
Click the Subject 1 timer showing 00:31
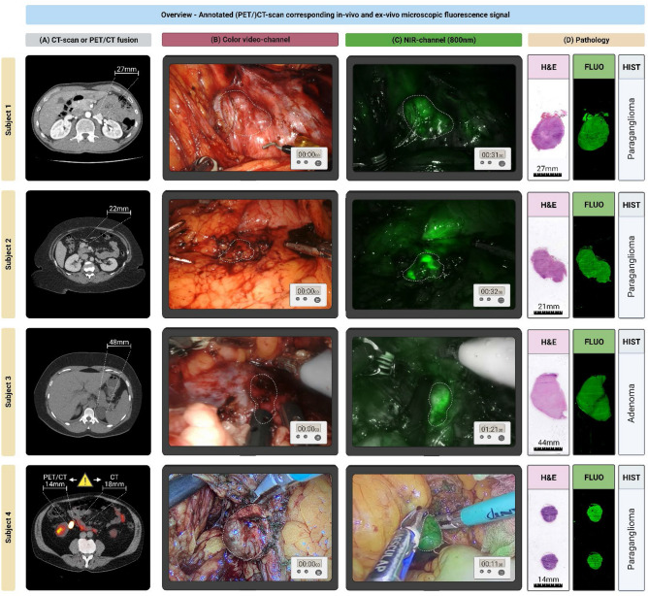[x=492, y=158]
